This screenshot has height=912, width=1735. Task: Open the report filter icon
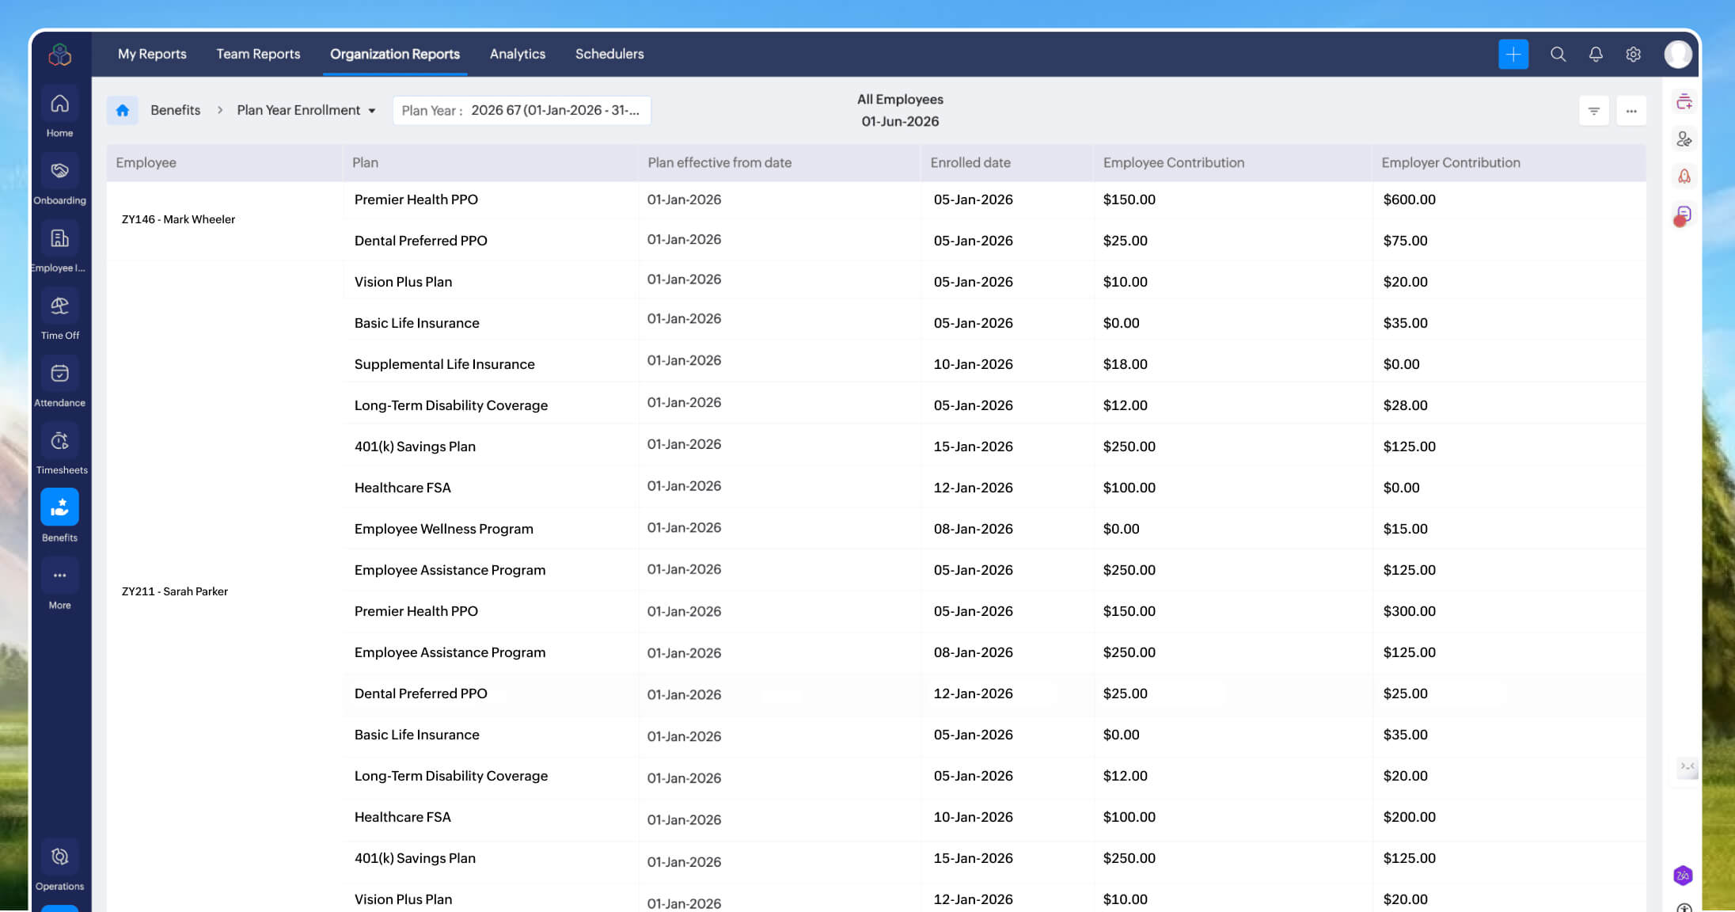[x=1593, y=111]
